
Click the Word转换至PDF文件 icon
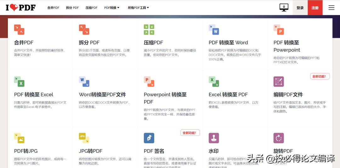(84, 81)
